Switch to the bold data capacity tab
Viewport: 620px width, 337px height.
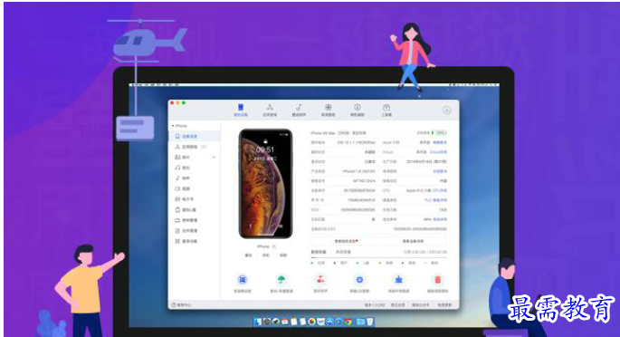tap(319, 252)
